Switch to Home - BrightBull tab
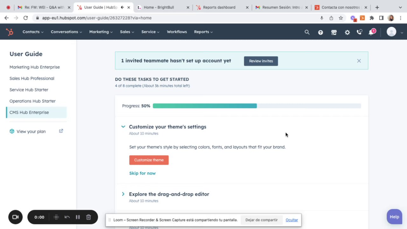Screen dimensions: 407x229 [x=163, y=7]
